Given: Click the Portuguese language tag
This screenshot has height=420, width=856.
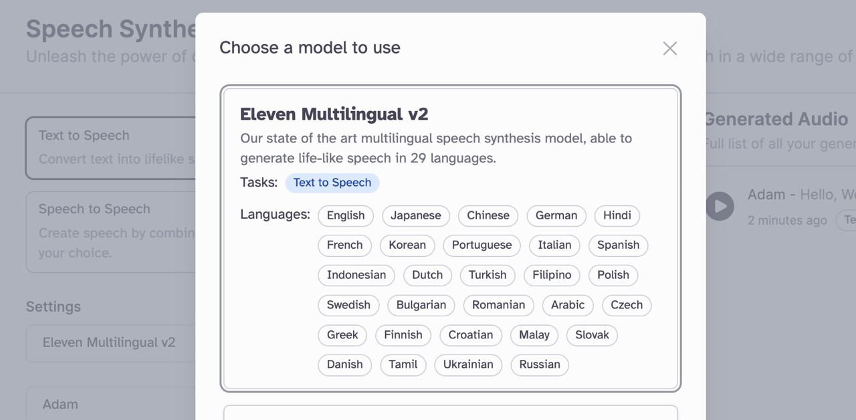Looking at the screenshot, I should coord(482,245).
